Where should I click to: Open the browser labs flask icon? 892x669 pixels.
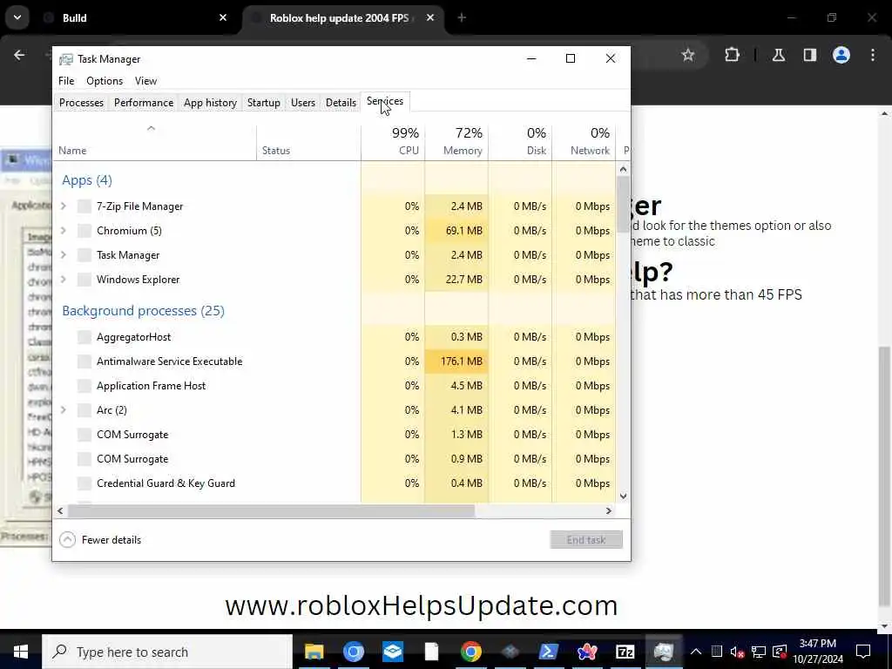click(x=778, y=55)
